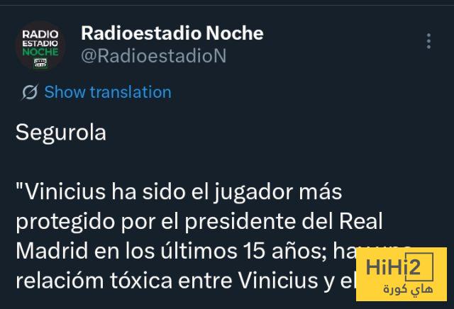This screenshot has height=309, width=454.
Task: Open the @RadioestadioN handle
Action: tap(153, 56)
